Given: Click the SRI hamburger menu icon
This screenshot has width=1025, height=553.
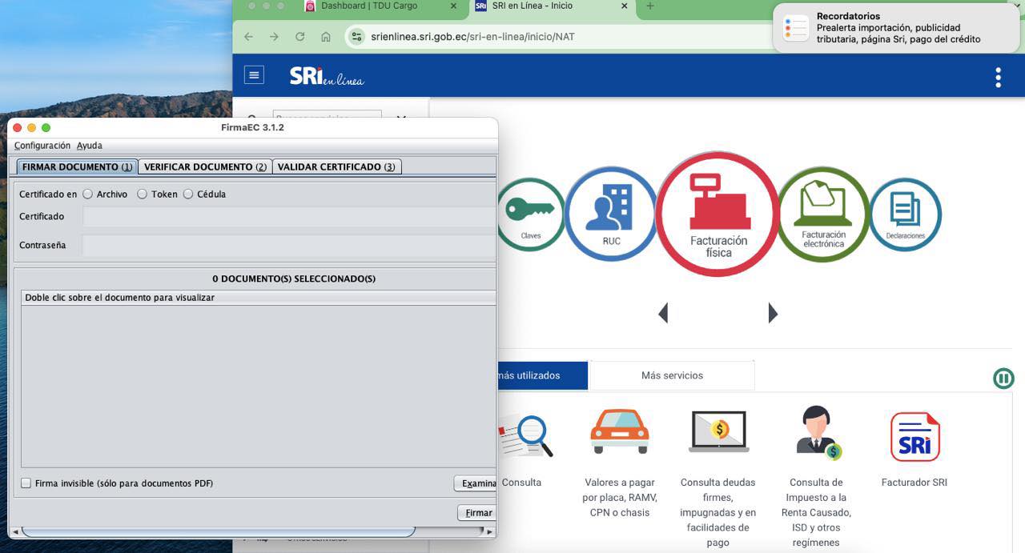Looking at the screenshot, I should [254, 75].
